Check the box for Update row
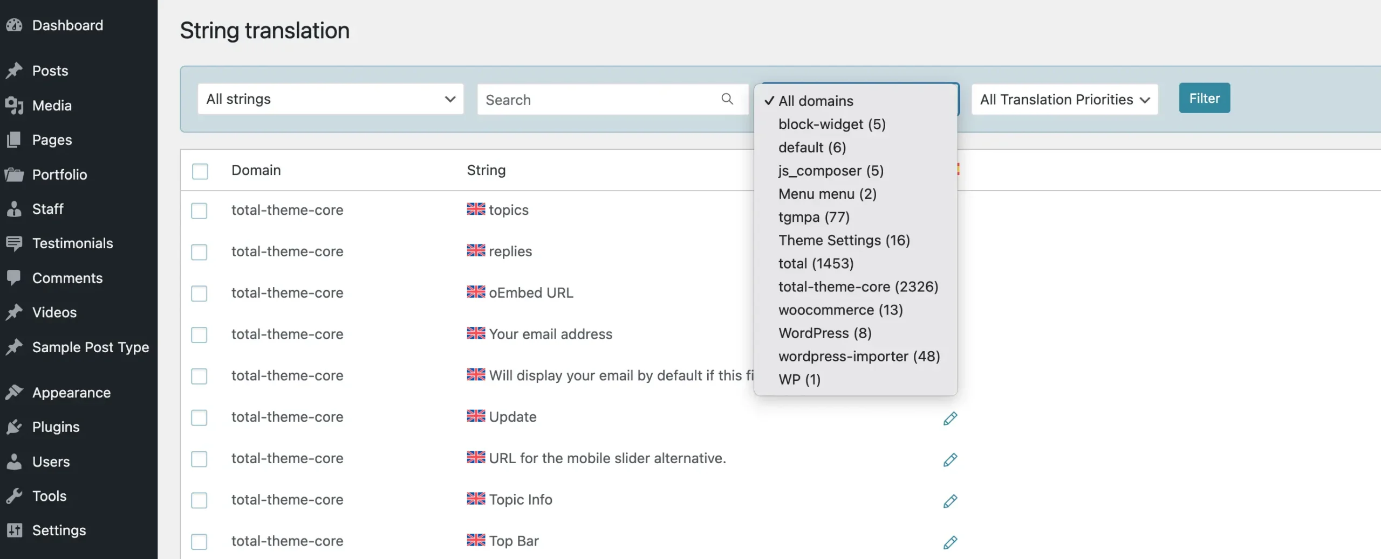Viewport: 1381px width, 559px height. [199, 418]
